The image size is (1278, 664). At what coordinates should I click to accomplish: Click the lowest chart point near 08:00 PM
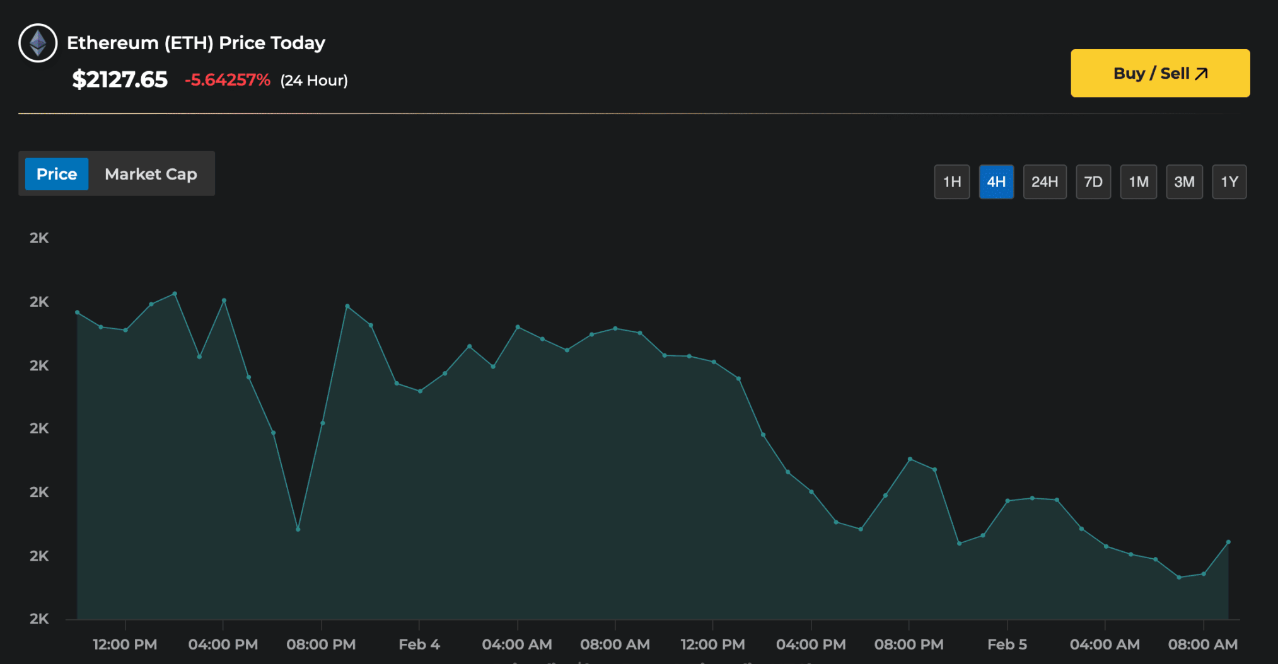click(298, 529)
